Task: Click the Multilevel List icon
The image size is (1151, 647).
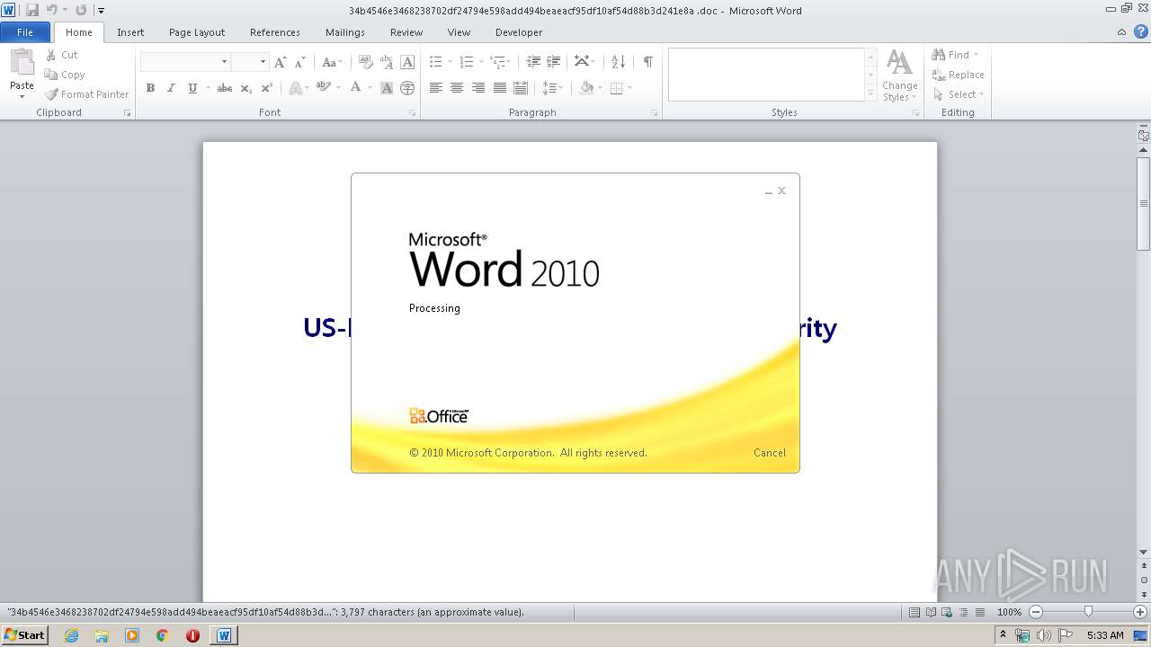Action: 497,62
